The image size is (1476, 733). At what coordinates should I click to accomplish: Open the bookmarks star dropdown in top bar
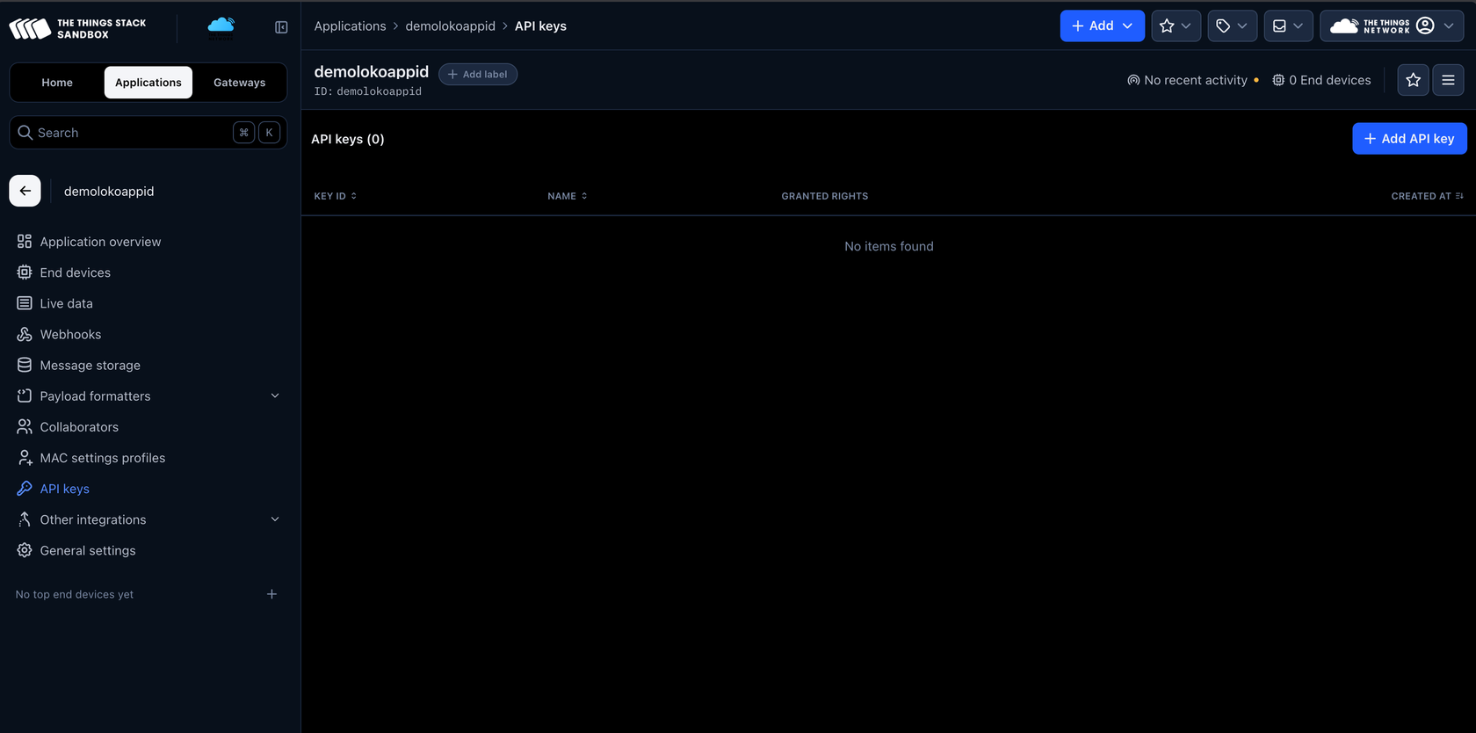[x=1176, y=26]
